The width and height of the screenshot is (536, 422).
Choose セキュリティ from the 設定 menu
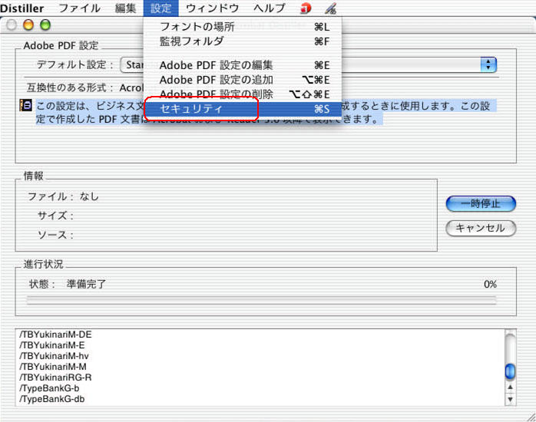[x=243, y=109]
